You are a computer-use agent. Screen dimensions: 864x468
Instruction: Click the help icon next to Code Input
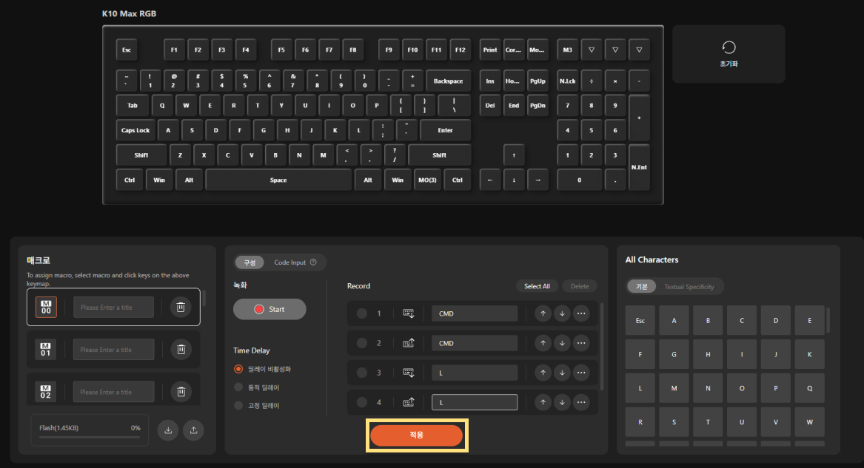click(313, 262)
